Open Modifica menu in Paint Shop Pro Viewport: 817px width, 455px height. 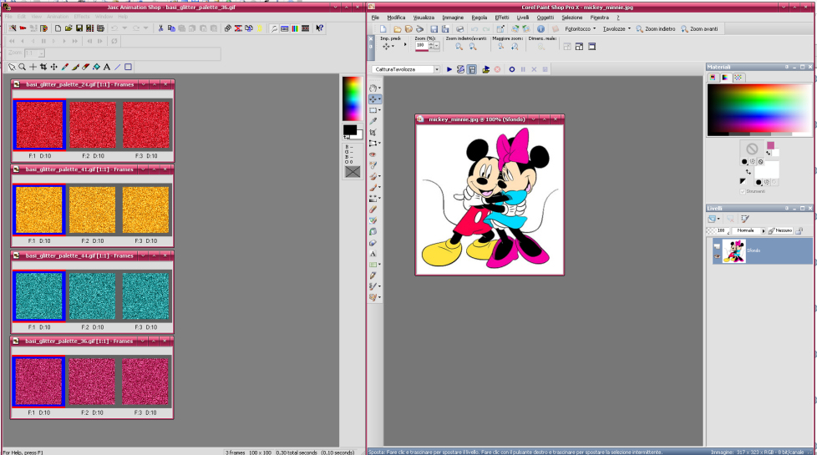coord(396,18)
